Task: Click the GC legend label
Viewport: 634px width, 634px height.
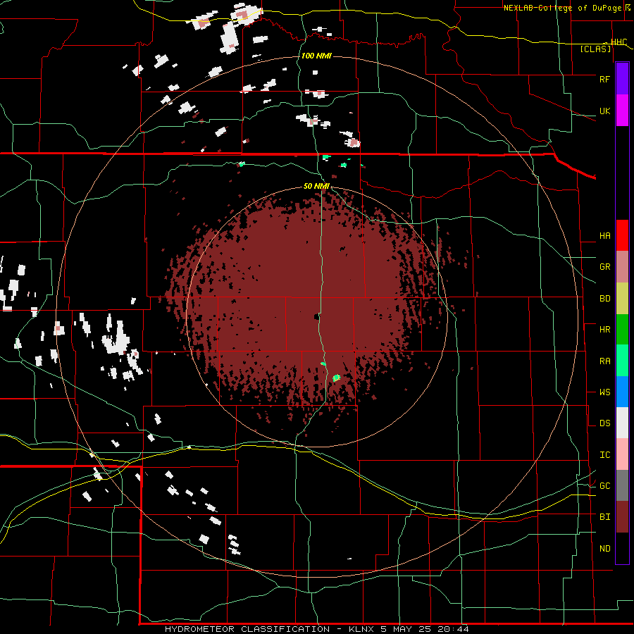Action: click(x=604, y=485)
